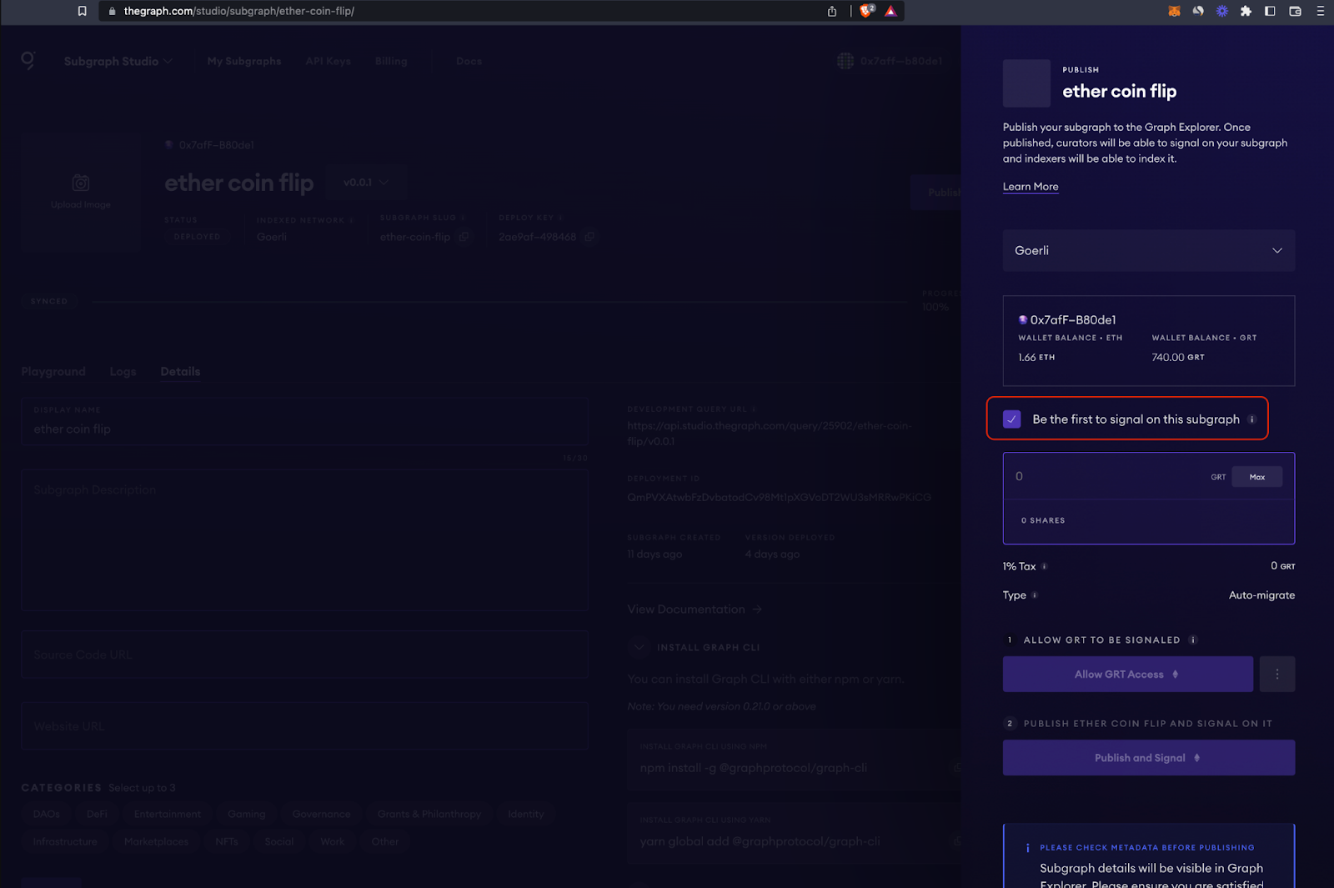Switch to the Playground tab
The width and height of the screenshot is (1334, 888).
tap(53, 371)
